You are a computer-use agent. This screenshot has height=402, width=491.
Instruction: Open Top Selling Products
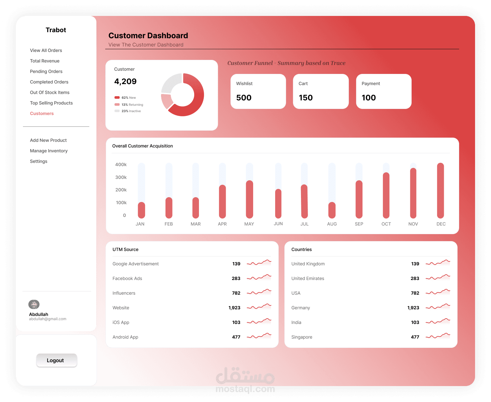(x=51, y=103)
